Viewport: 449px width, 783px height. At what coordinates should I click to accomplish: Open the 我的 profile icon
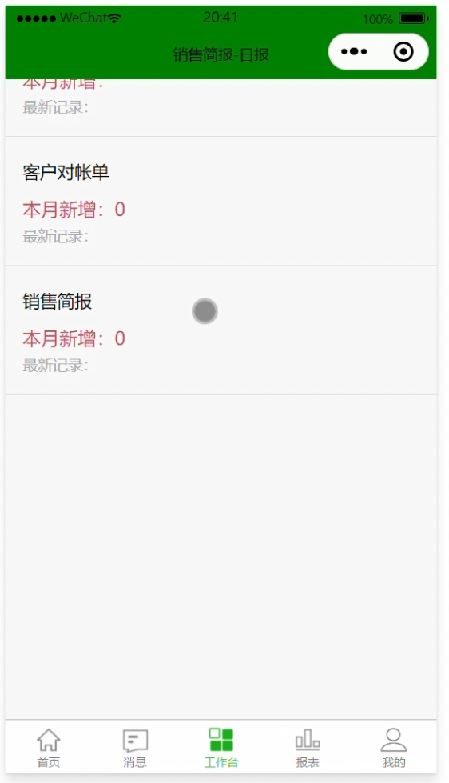point(394,740)
